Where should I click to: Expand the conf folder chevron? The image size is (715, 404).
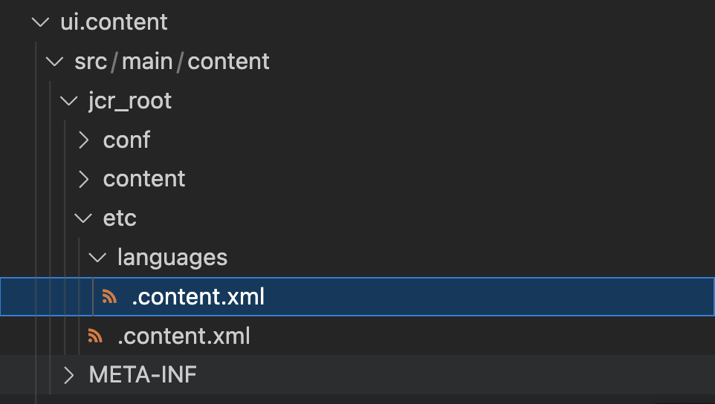83,140
